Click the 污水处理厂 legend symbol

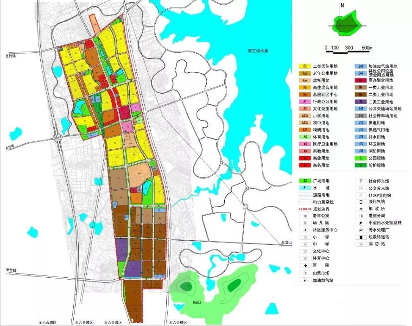pyautogui.click(x=361, y=230)
